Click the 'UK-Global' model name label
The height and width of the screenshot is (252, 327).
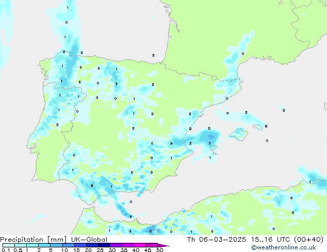click(89, 240)
